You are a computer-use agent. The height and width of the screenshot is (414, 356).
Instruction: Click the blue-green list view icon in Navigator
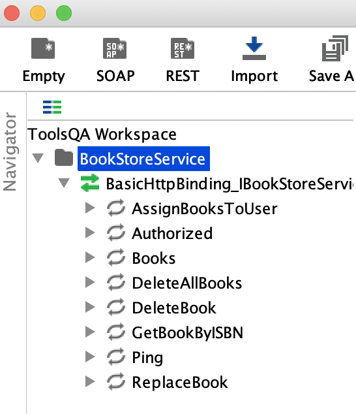point(52,107)
